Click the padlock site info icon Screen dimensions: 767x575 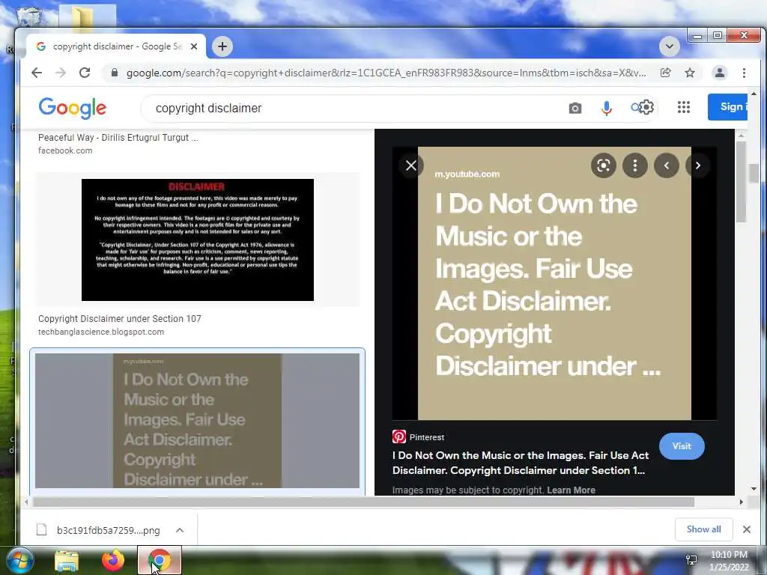point(115,73)
